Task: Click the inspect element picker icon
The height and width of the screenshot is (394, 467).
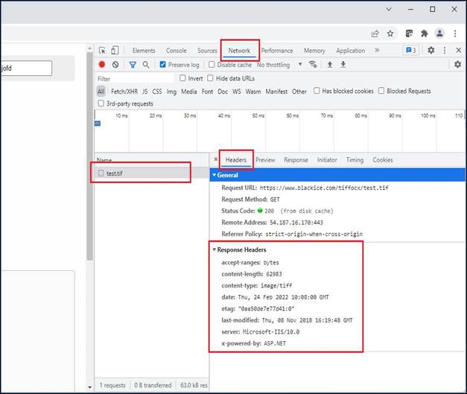Action: point(102,51)
